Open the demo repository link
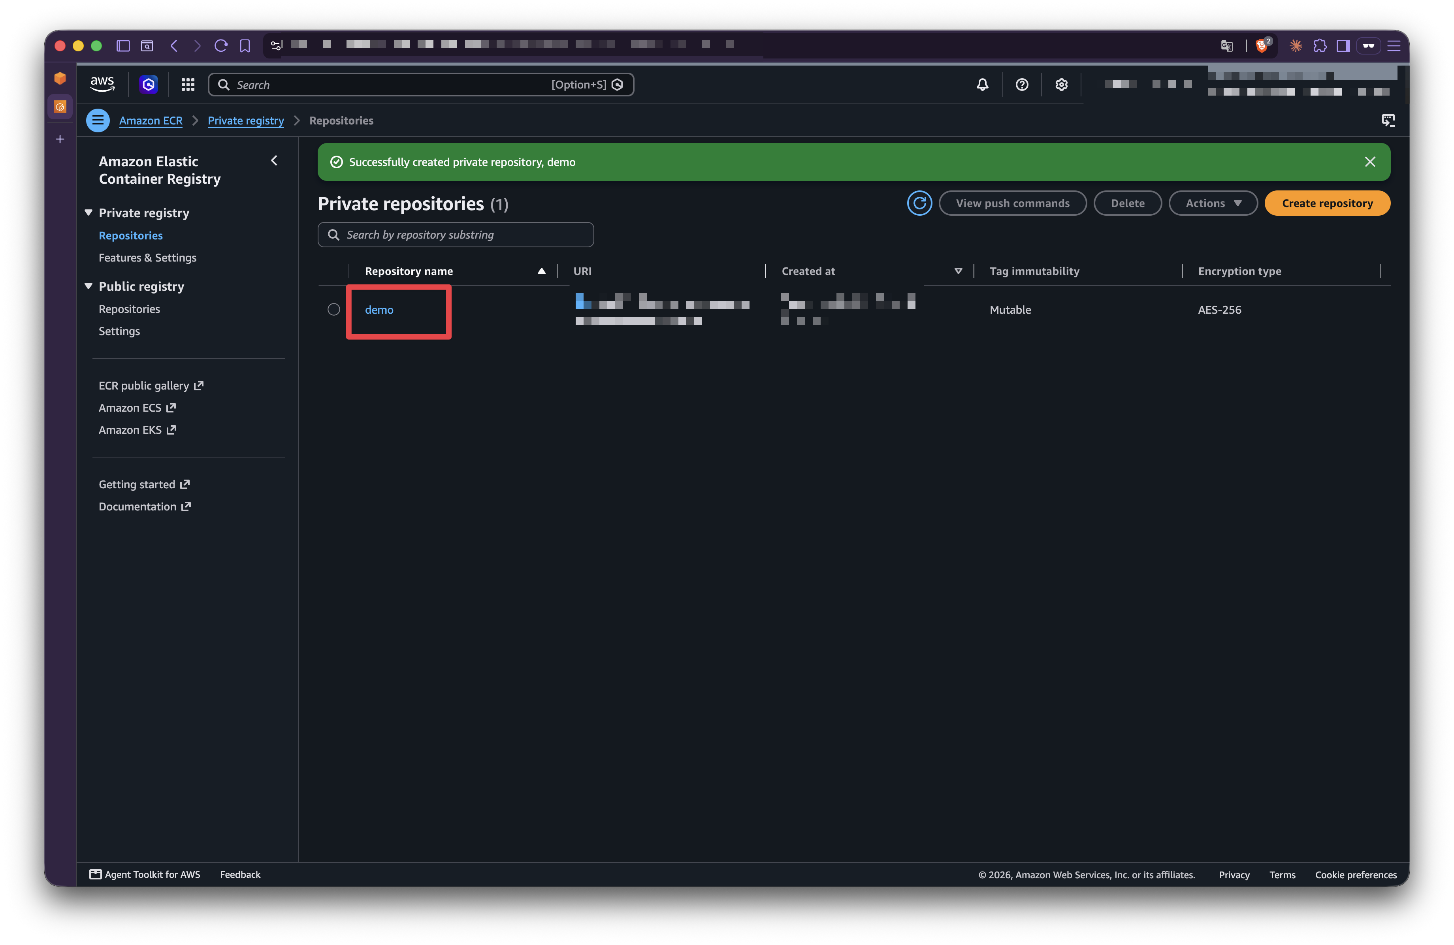 coord(379,310)
